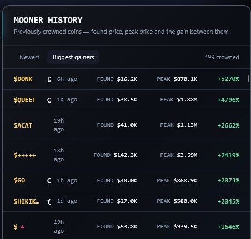
Task: Click the +2662% gain figure
Action: [x=228, y=125]
